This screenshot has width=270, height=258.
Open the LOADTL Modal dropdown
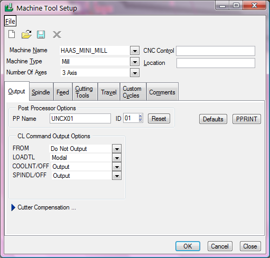(117, 158)
